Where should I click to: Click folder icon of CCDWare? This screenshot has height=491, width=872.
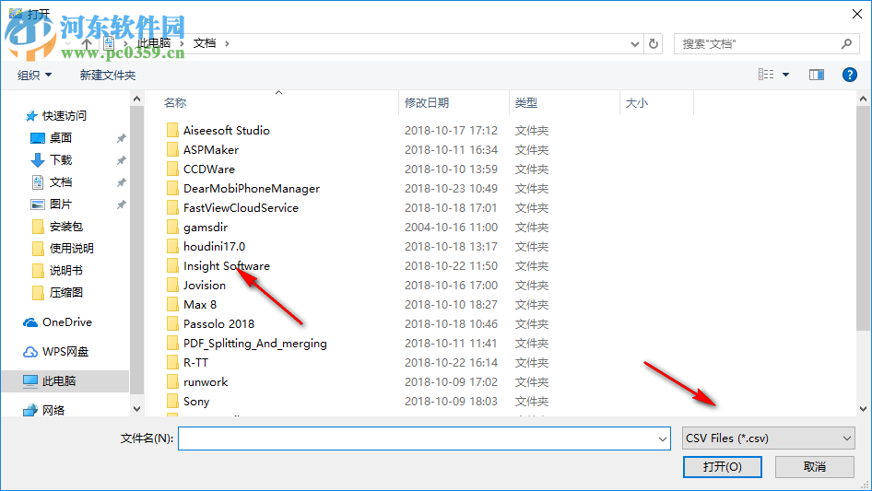172,170
